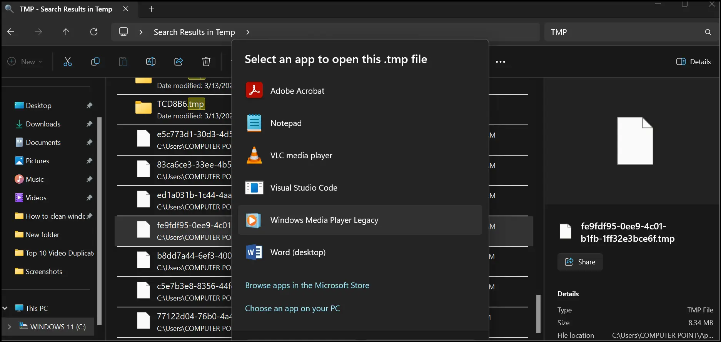721x342 pixels.
Task: Add a new tab
Action: [152, 9]
